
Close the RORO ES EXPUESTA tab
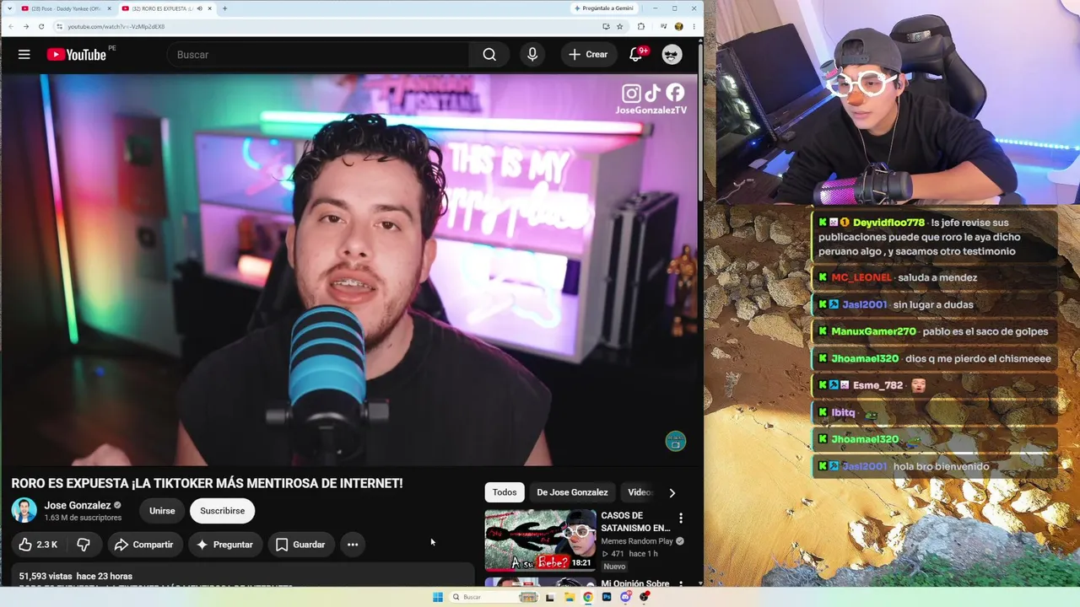point(209,8)
